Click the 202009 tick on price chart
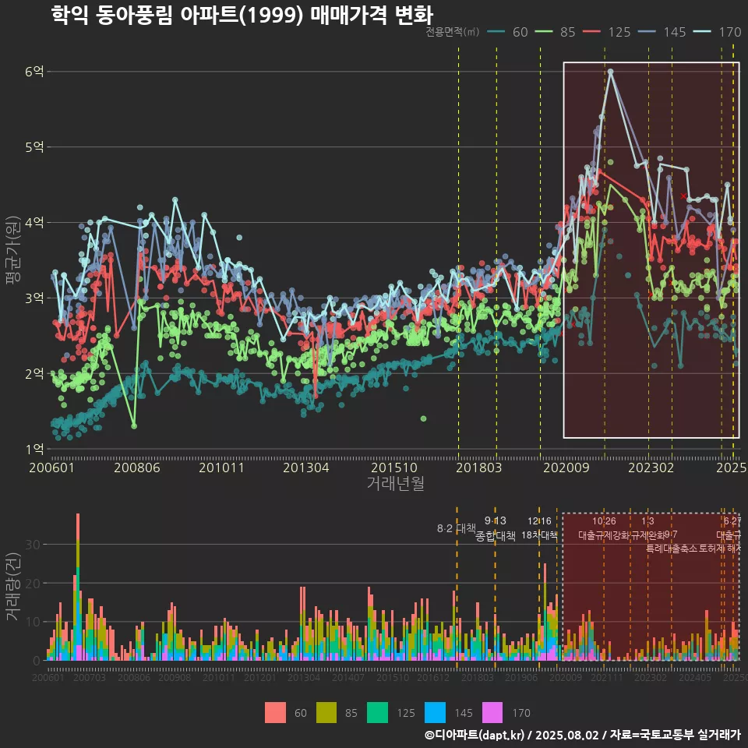This screenshot has height=748, width=748. pos(566,467)
